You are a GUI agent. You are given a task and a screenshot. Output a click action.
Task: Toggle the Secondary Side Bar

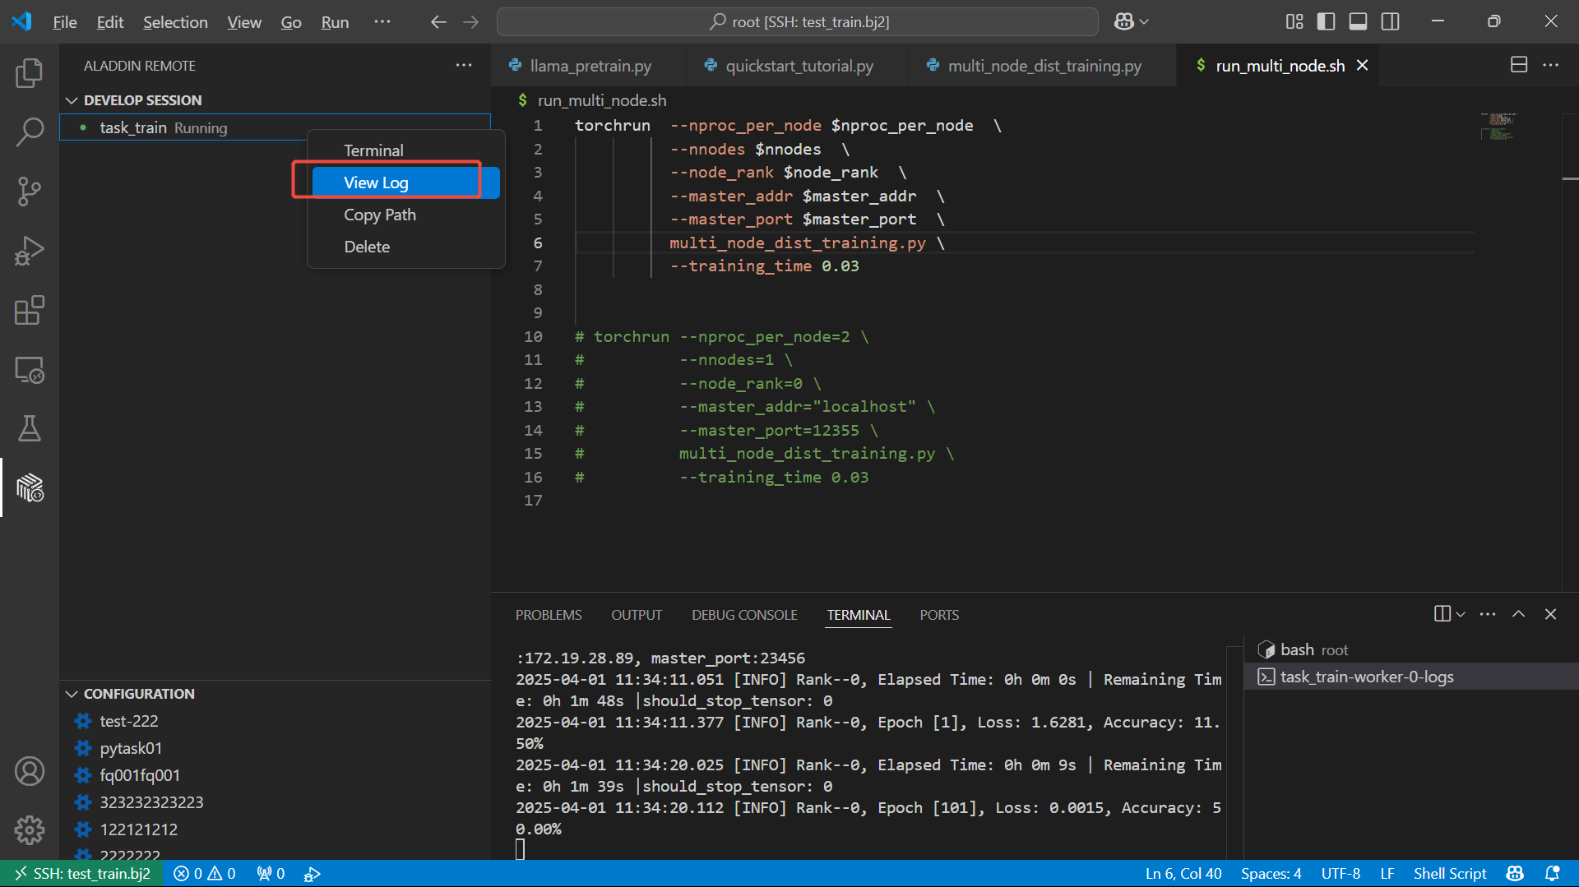(x=1390, y=21)
